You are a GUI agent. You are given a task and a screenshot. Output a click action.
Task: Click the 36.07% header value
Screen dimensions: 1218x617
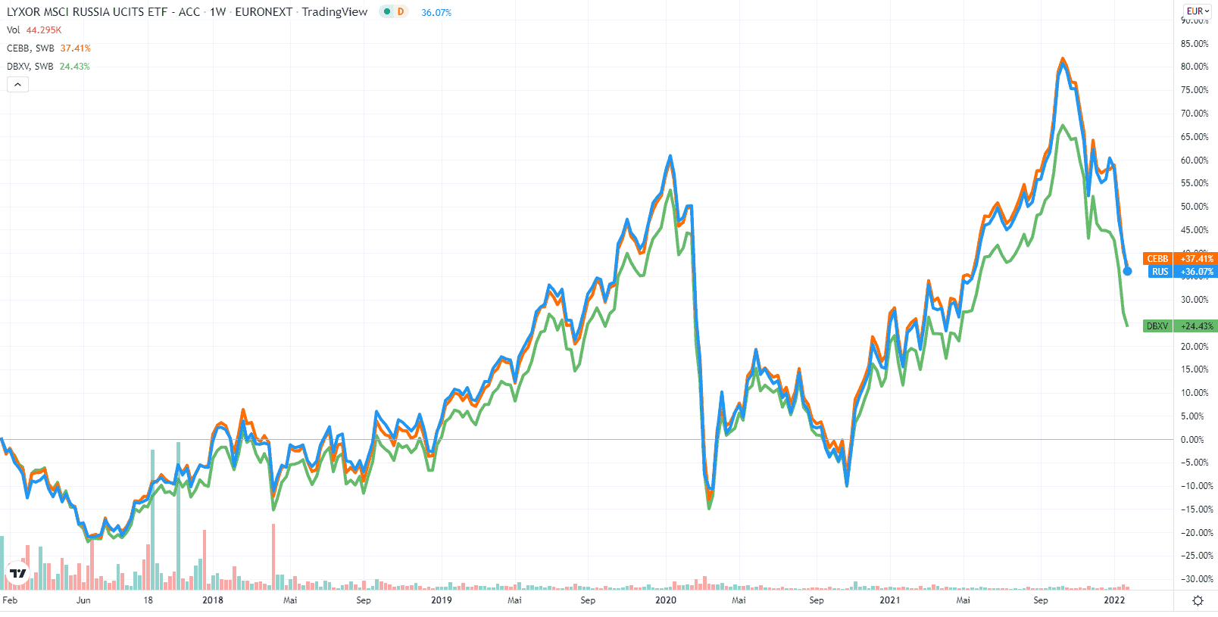point(436,13)
